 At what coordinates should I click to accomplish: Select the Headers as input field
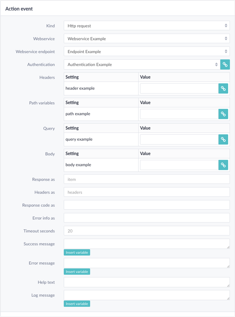pos(147,192)
